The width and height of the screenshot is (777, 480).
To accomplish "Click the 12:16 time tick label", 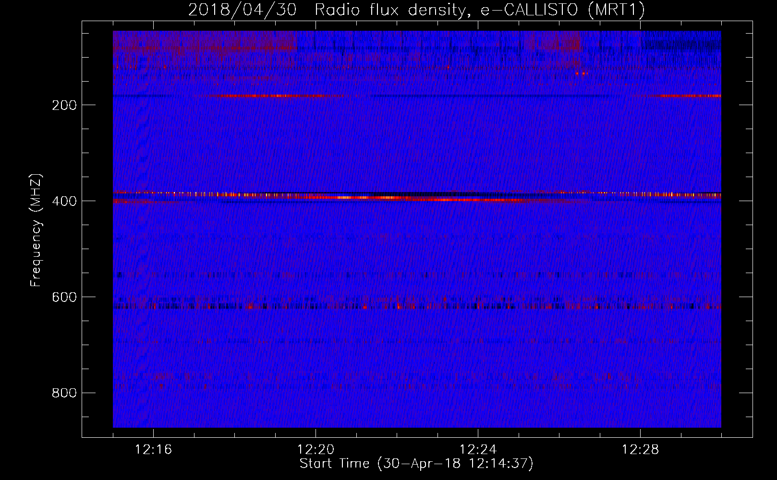I will tap(153, 450).
